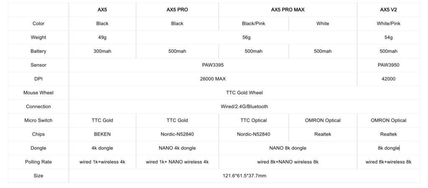Select the Mouse Wheel row label

tap(38, 93)
